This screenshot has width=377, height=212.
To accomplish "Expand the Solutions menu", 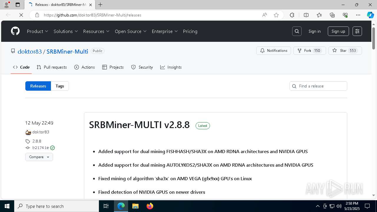I will click(66, 31).
